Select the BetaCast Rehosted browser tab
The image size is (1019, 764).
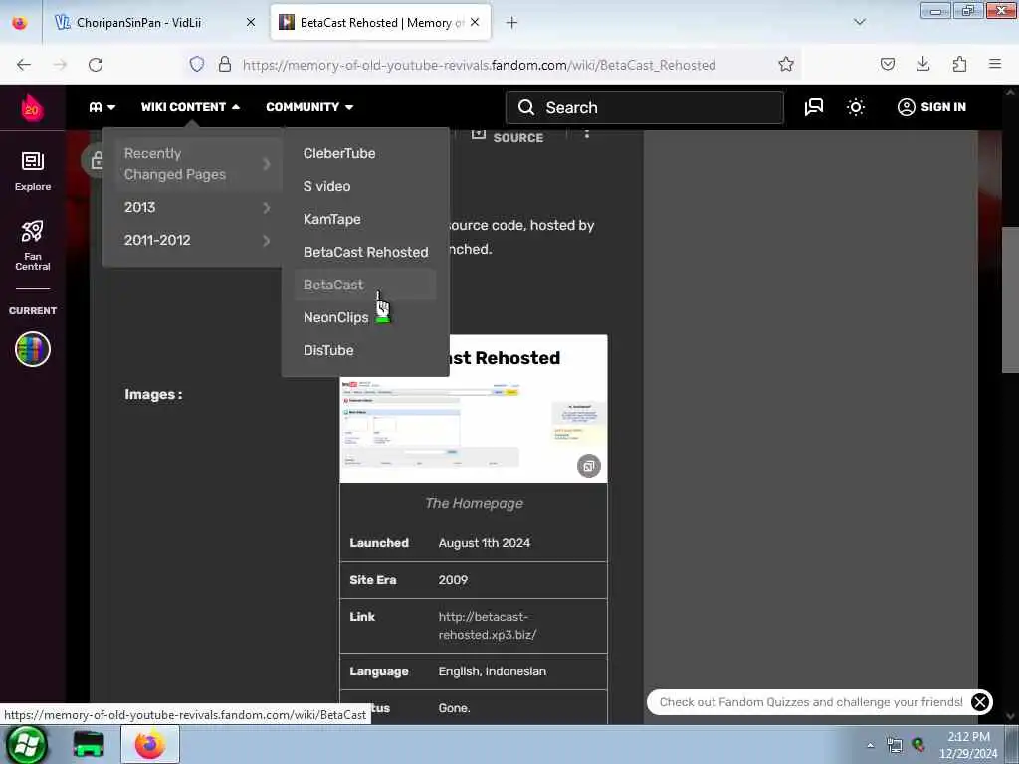tap(380, 22)
